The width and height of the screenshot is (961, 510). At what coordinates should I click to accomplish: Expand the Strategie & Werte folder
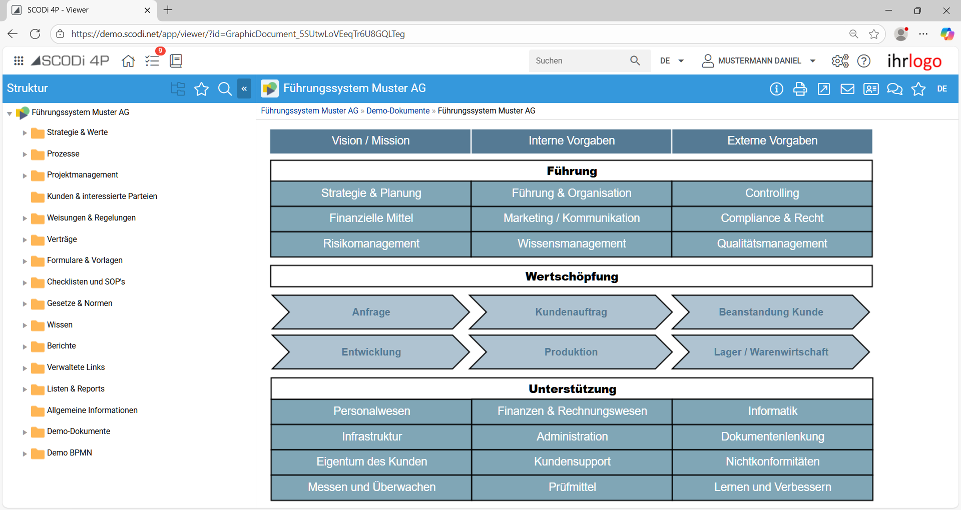click(25, 133)
